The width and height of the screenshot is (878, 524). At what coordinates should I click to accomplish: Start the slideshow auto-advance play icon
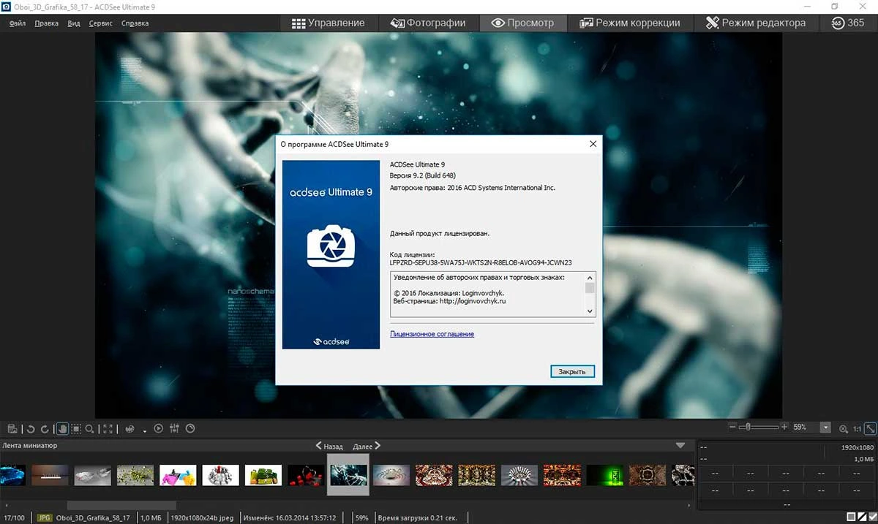coord(159,429)
